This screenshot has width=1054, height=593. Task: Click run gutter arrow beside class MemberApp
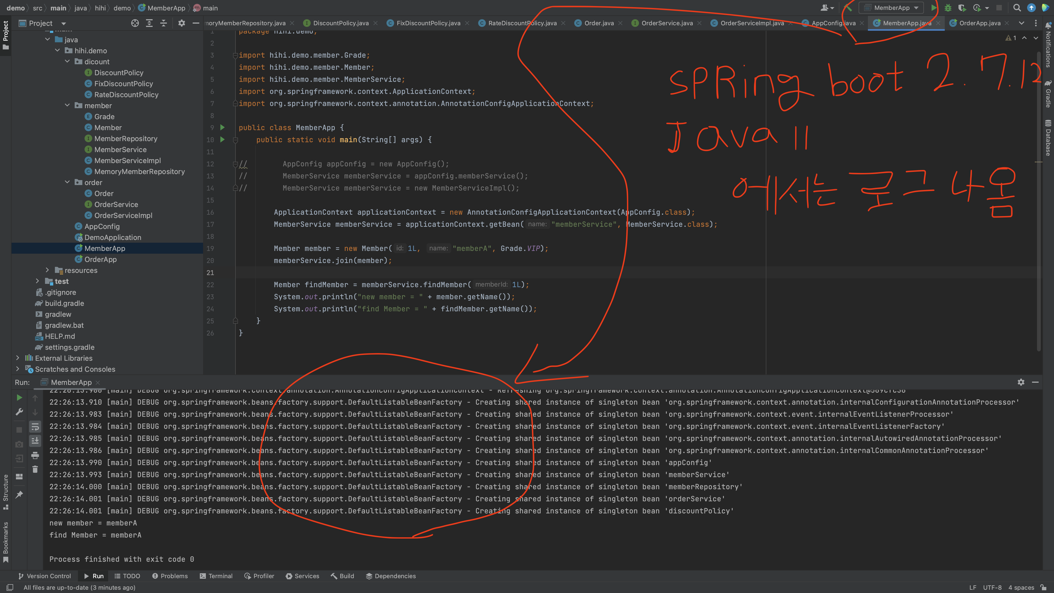(x=223, y=127)
